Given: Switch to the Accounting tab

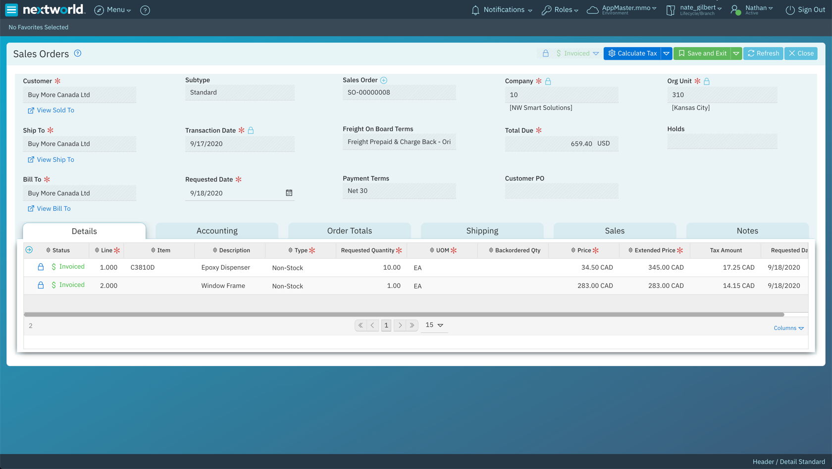Looking at the screenshot, I should click(217, 231).
